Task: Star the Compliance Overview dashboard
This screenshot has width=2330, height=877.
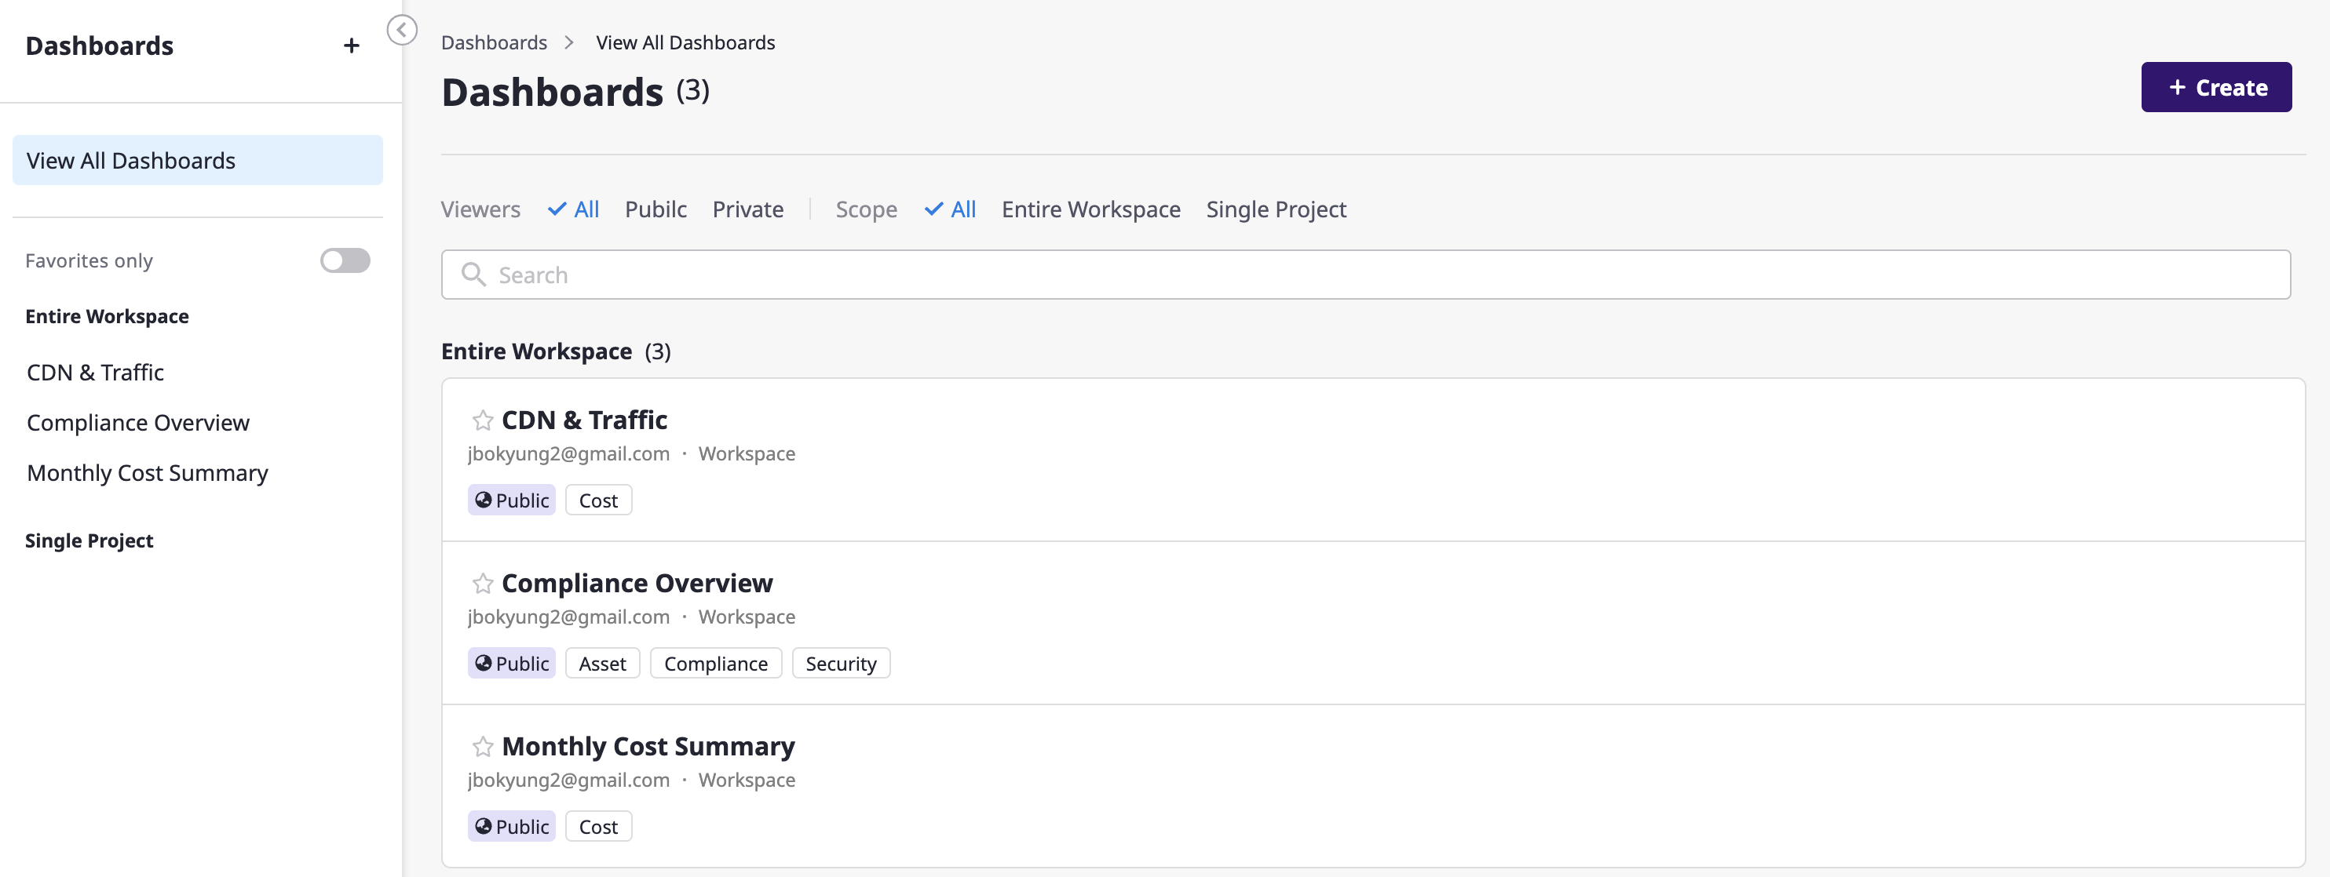Action: coord(482,583)
